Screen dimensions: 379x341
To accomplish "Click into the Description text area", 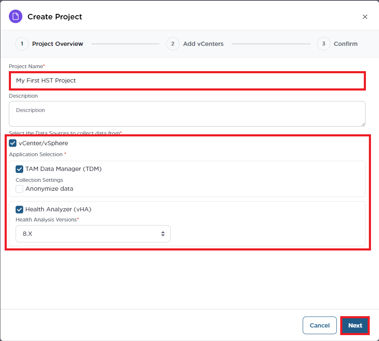I will [x=187, y=114].
